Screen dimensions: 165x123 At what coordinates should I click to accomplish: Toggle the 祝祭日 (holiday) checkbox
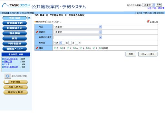tap(100, 48)
